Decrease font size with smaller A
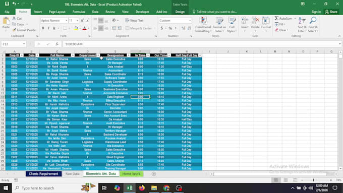This screenshot has height=193, width=343. 87,21
